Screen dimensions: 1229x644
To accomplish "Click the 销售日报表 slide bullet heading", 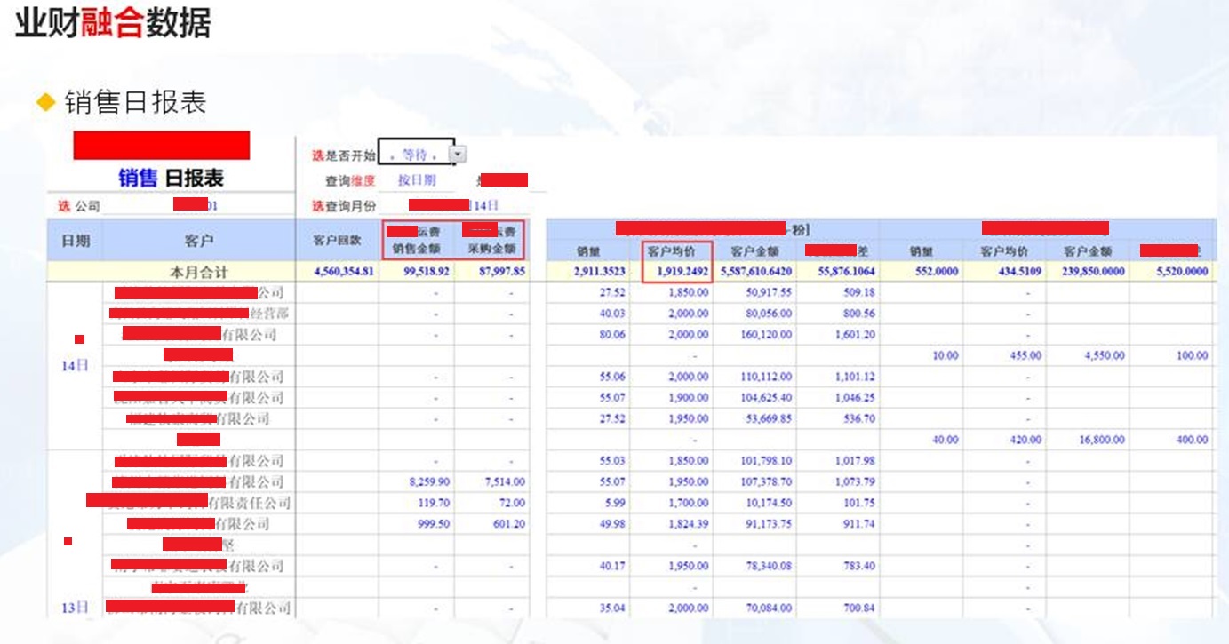I will [135, 102].
